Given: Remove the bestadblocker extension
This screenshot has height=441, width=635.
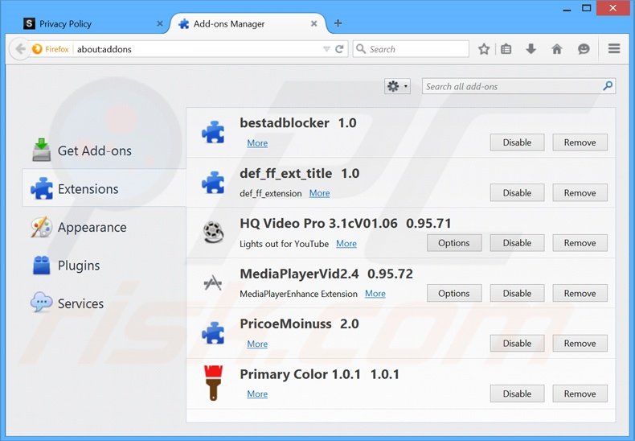Looking at the screenshot, I should point(580,142).
